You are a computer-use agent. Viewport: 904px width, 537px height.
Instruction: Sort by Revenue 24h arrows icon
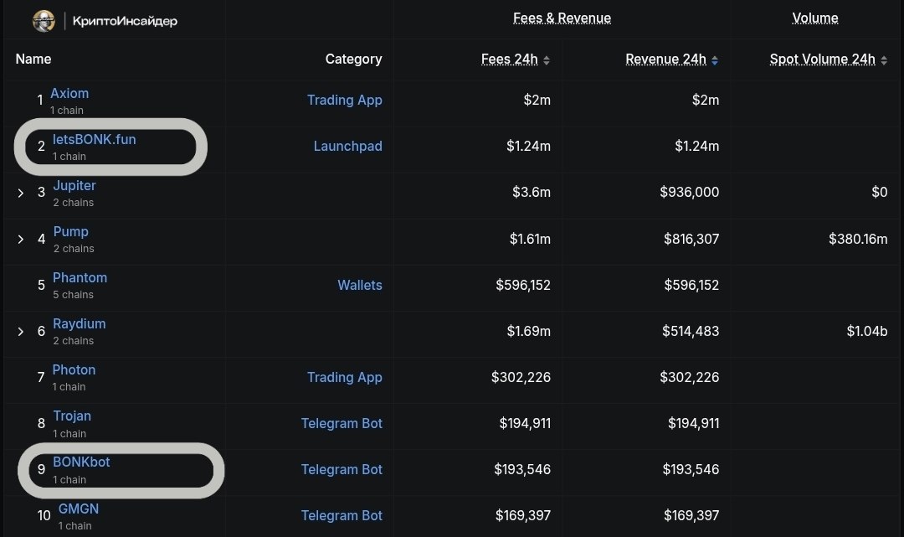point(715,60)
